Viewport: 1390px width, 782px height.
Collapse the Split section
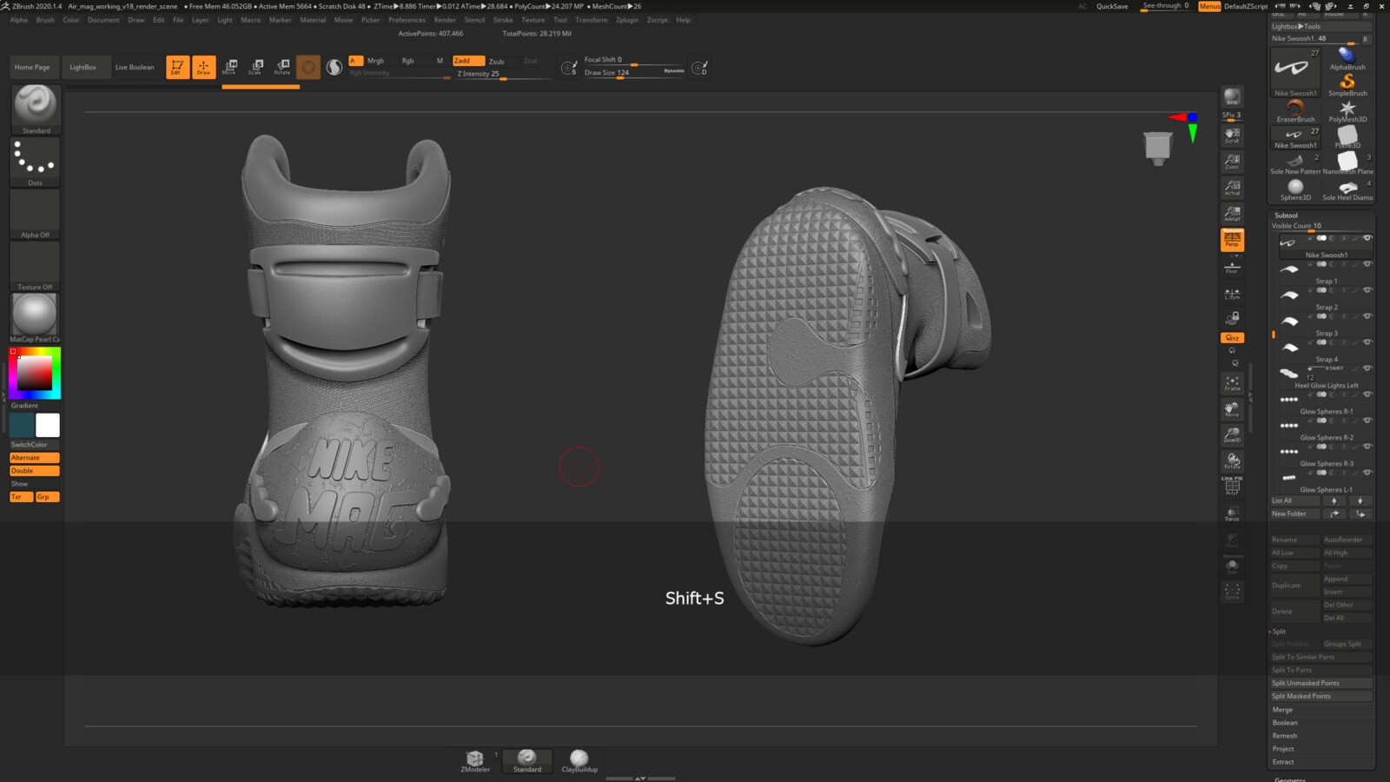pos(1279,632)
